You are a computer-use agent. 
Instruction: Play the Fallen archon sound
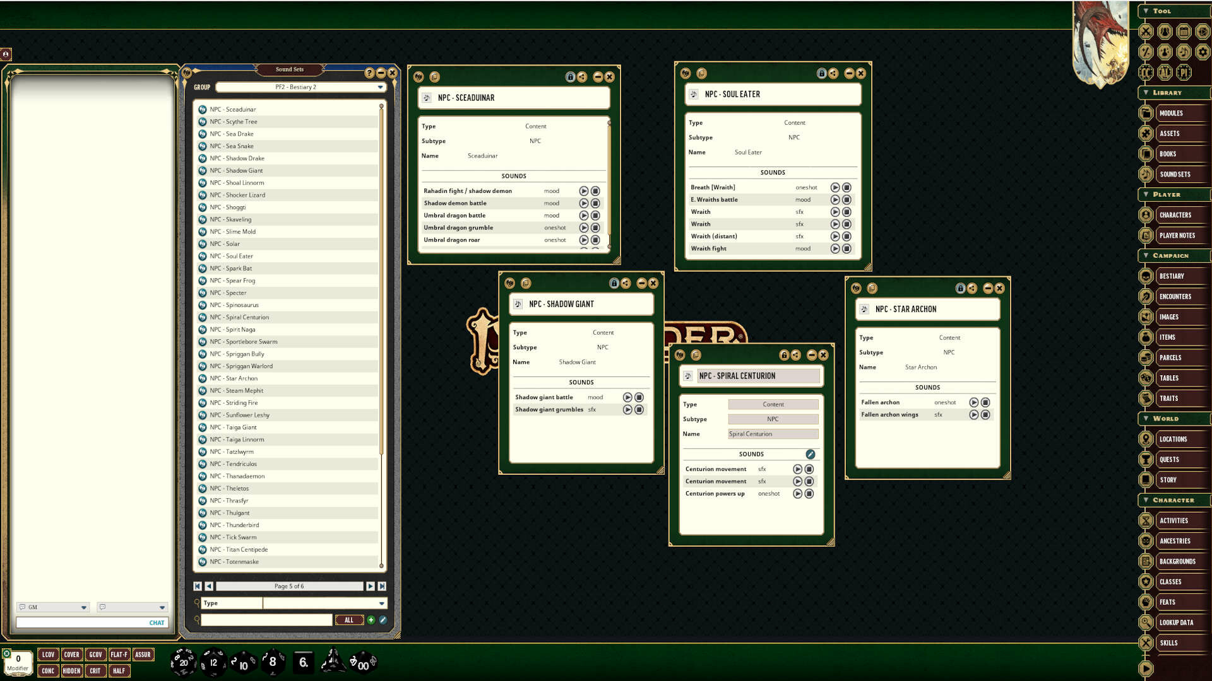973,402
